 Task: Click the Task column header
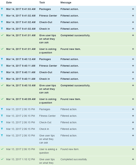[x=42, y=3]
